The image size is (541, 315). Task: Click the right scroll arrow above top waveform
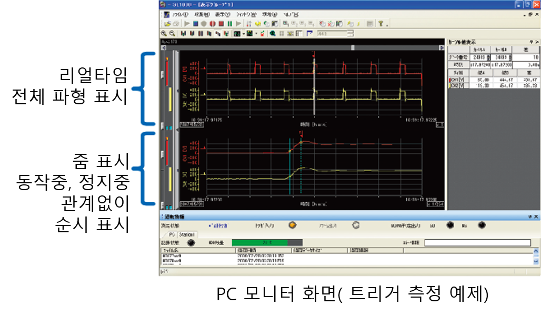442,48
